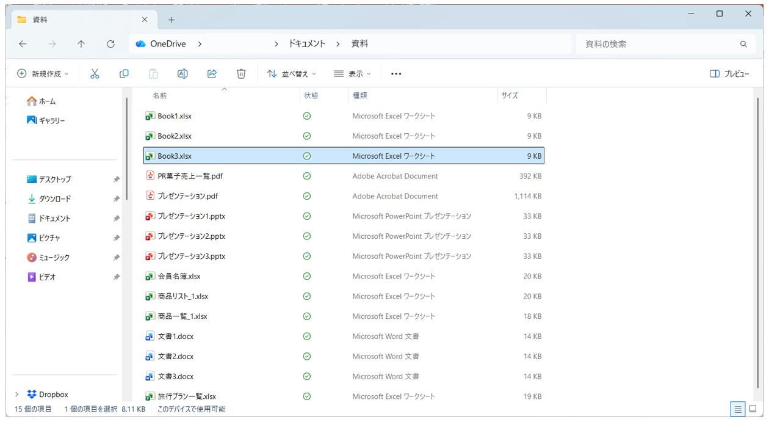Select the file 会員名簿.xlsx
The image size is (769, 422).
pos(179,276)
